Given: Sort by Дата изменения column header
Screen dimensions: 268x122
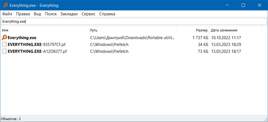Looking at the screenshot, I should [235, 30].
